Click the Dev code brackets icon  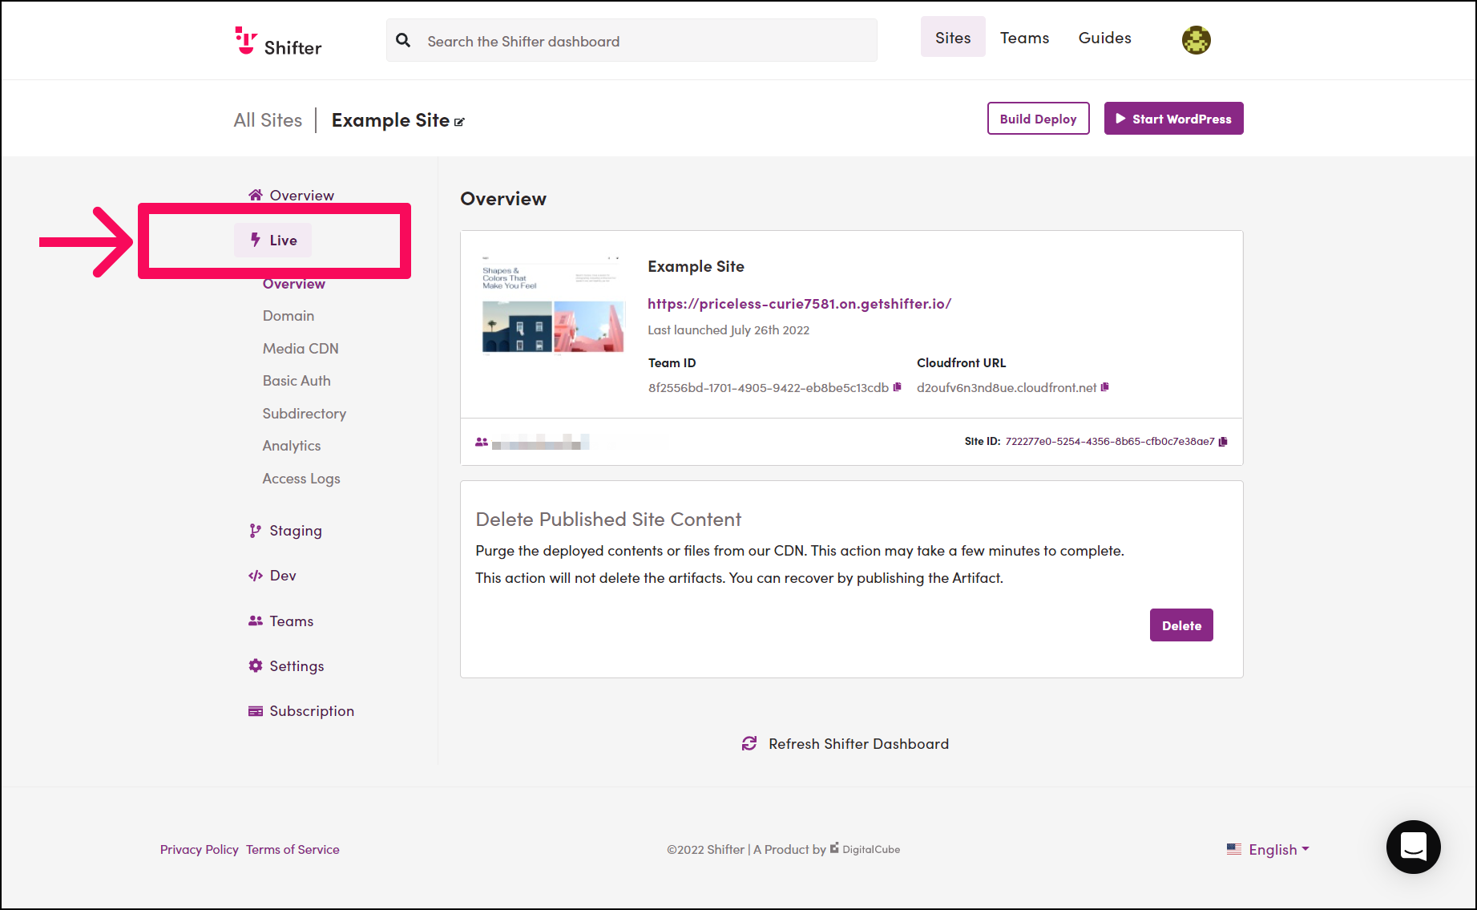pos(256,576)
